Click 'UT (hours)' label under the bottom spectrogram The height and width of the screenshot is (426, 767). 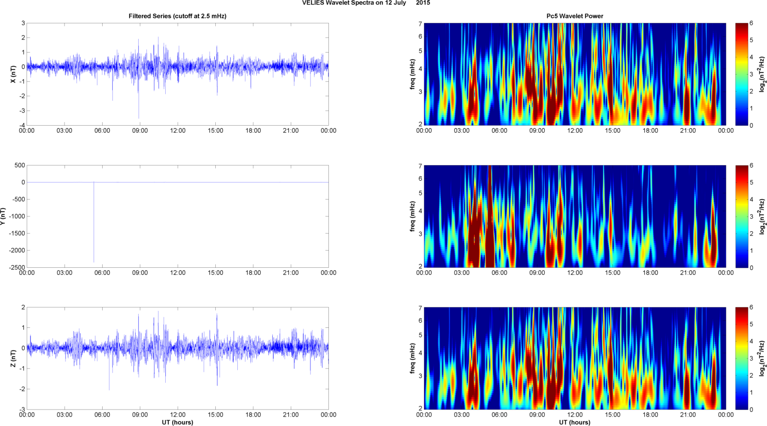click(575, 422)
